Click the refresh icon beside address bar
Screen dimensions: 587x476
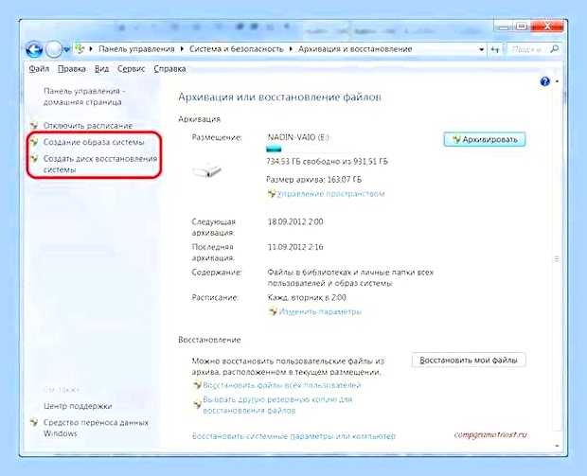coord(495,49)
